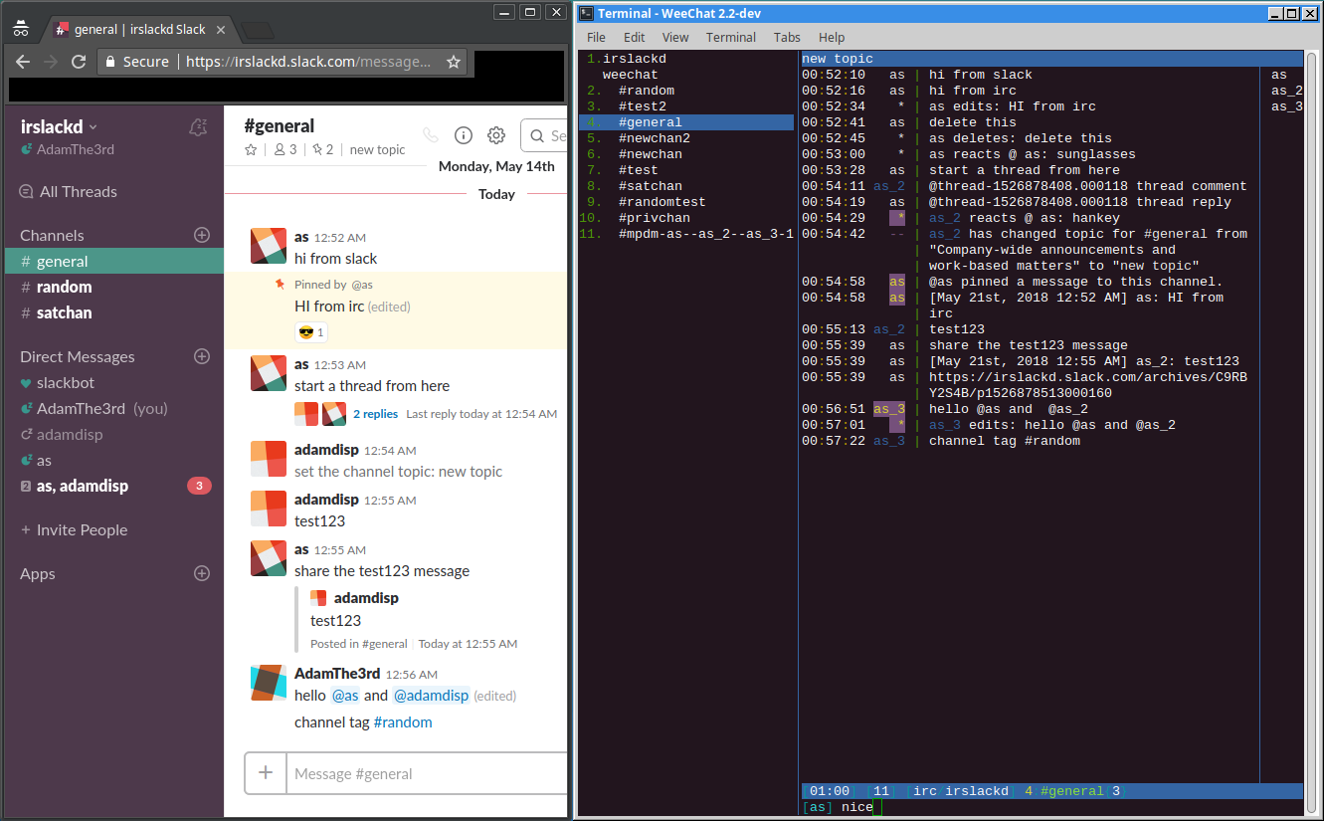Show channel details via the info icon
Viewport: 1324px width, 821px height.
pyautogui.click(x=463, y=134)
